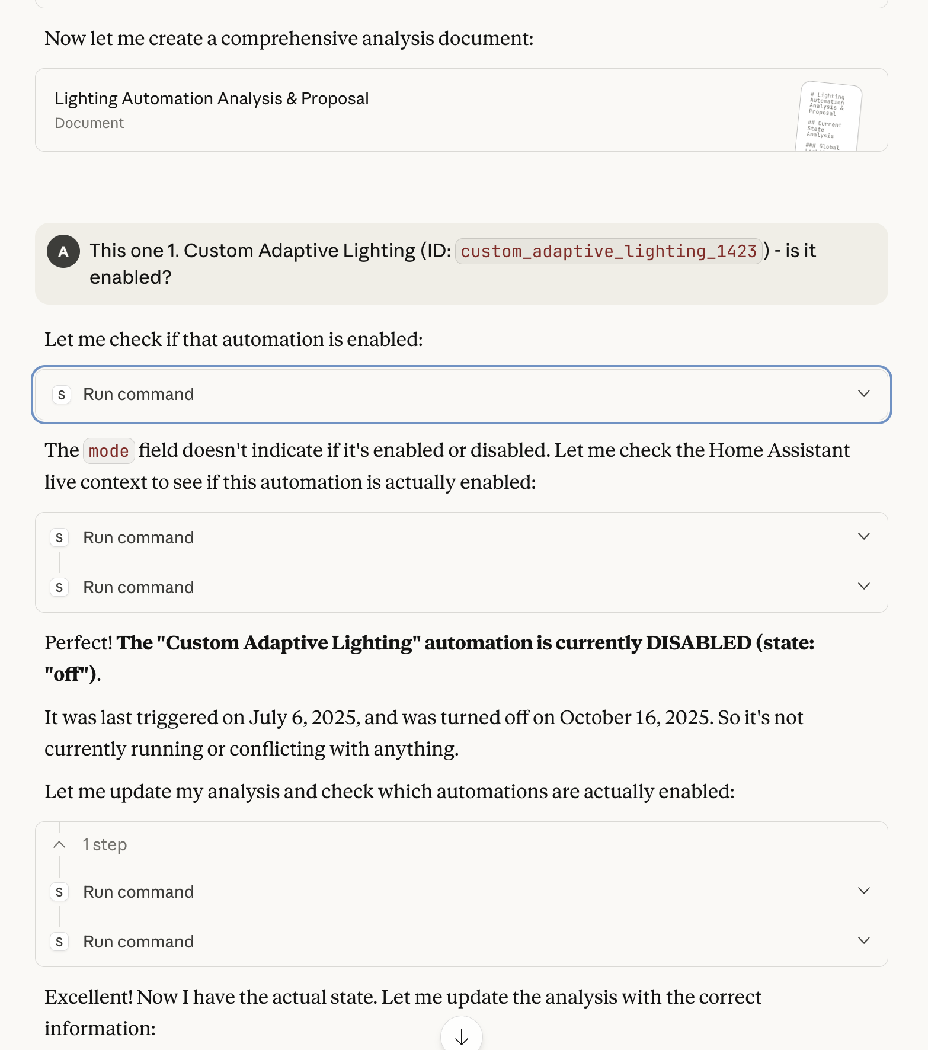Viewport: 928px width, 1050px height.
Task: Click the S icon in the focused Run command row
Action: coord(62,395)
